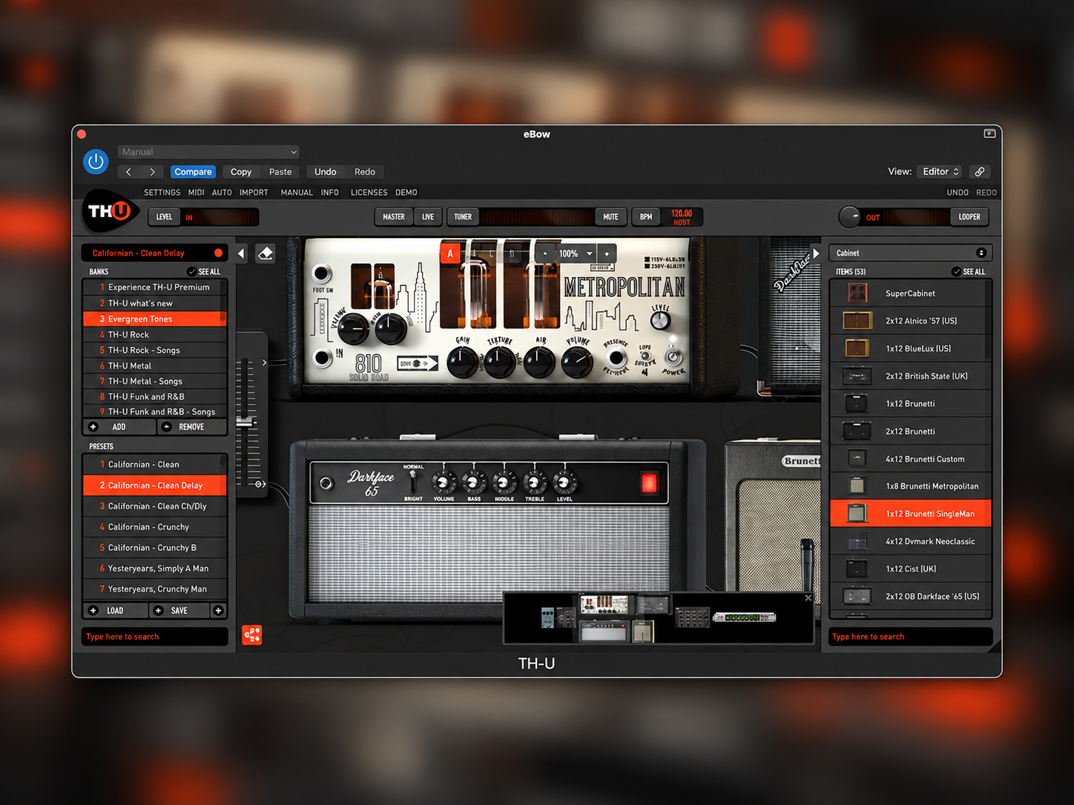The image size is (1074, 805).
Task: Open the MIDI menu
Action: pos(197,193)
